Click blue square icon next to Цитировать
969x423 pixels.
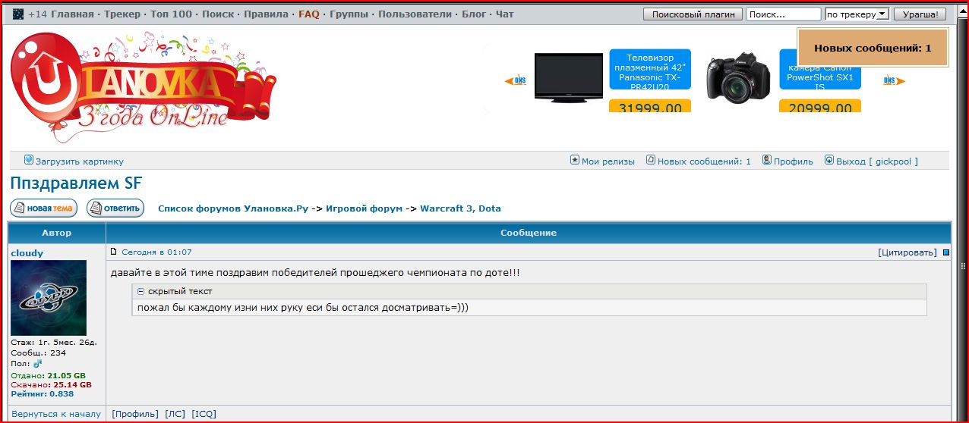click(946, 252)
